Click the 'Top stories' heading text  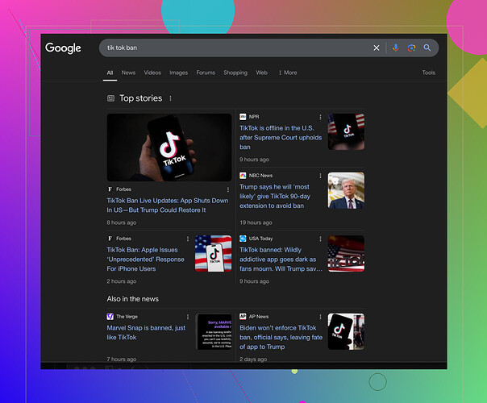tap(140, 98)
